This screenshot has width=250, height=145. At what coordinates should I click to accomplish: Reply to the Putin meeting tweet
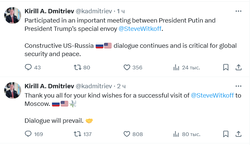[29, 67]
